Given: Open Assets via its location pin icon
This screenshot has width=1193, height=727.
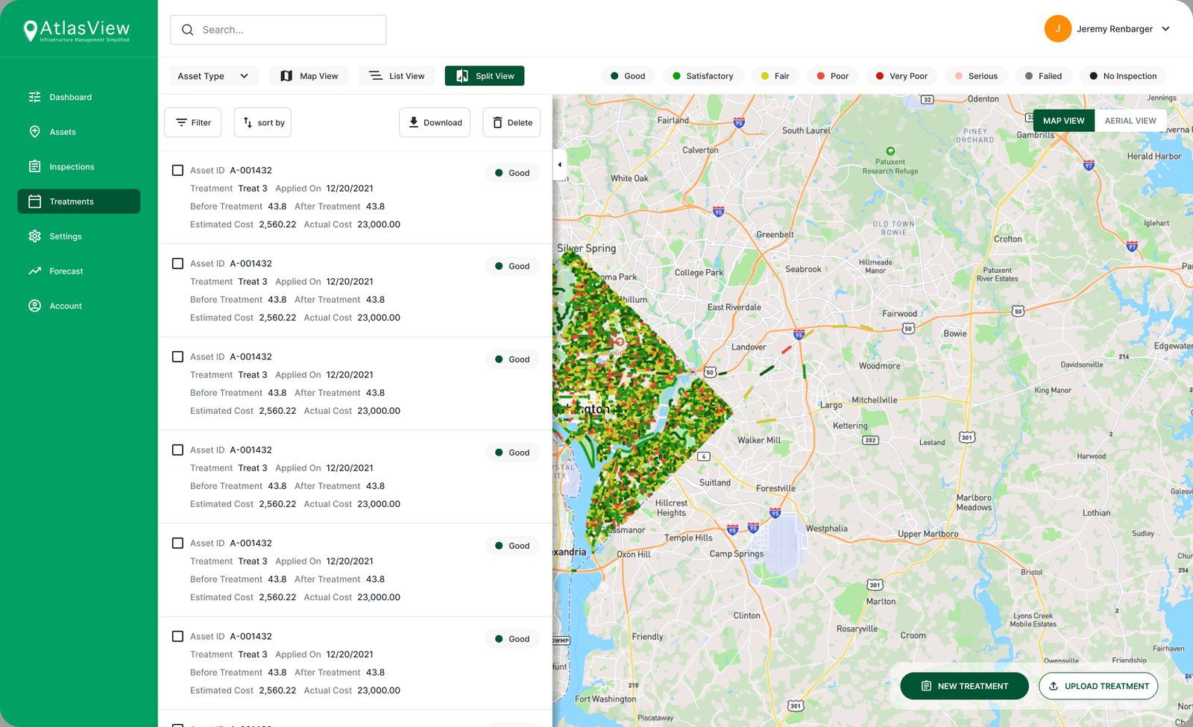Looking at the screenshot, I should pyautogui.click(x=34, y=132).
